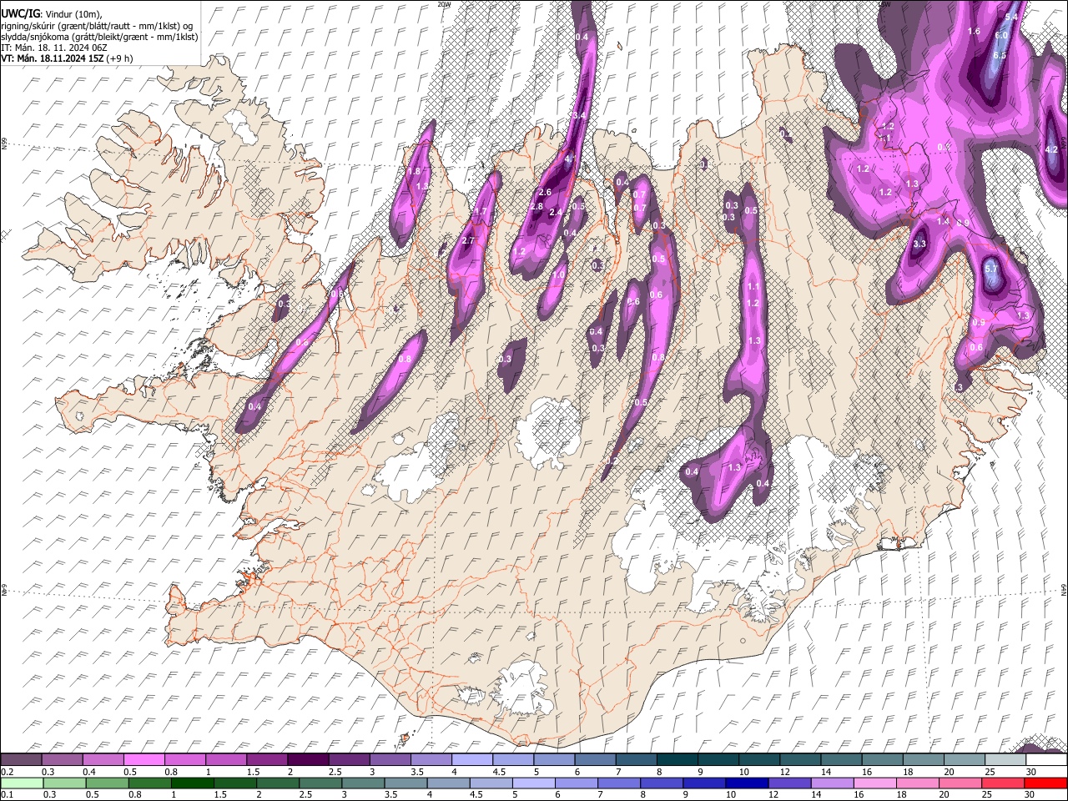1068x801 pixels.
Task: Pick the dark green 1–1.5 swatch in lower legend
Action: (x=193, y=783)
